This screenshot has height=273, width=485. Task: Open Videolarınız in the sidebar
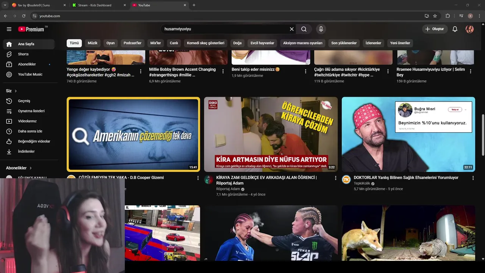pyautogui.click(x=29, y=121)
